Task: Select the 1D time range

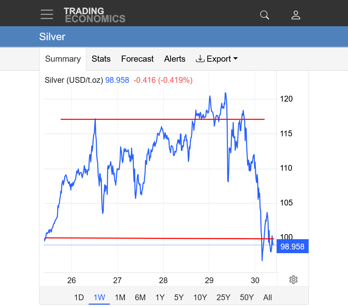Action: point(79,297)
